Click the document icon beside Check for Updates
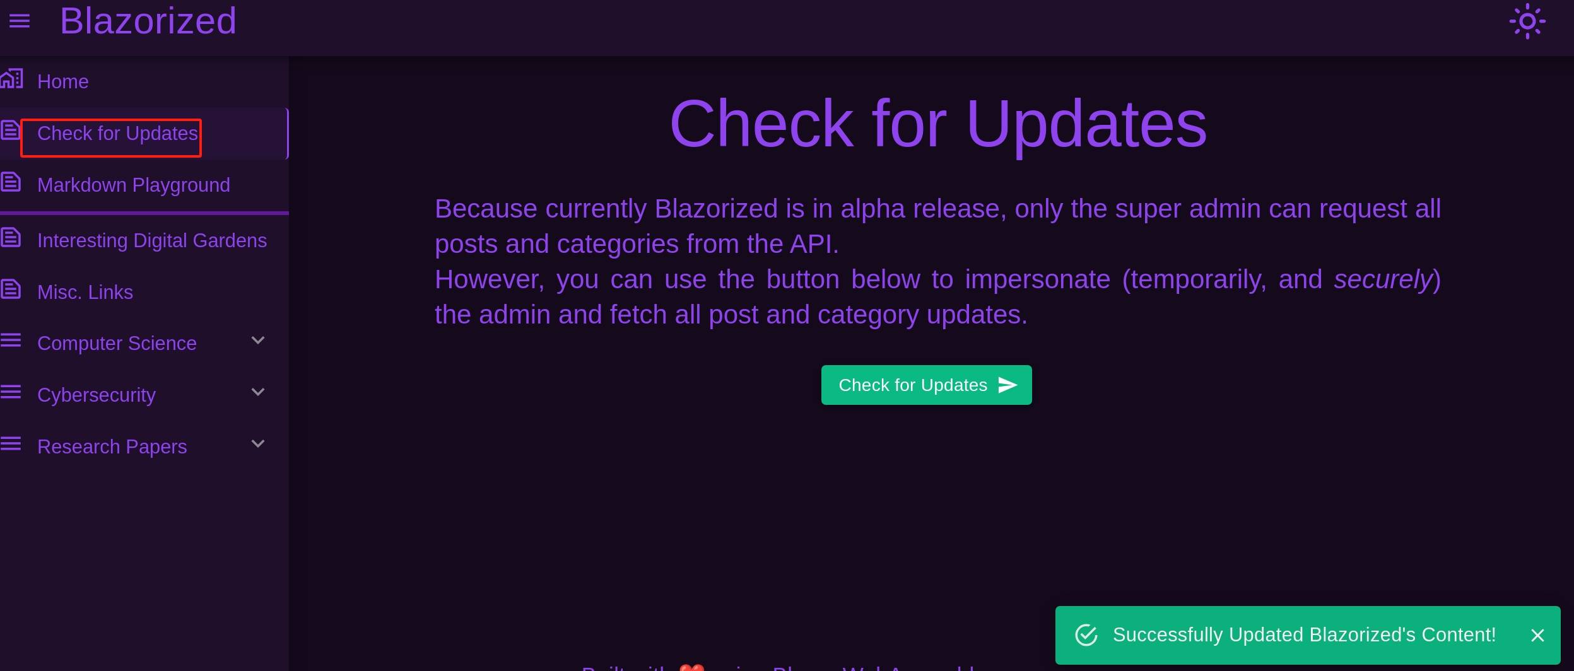 (x=10, y=130)
